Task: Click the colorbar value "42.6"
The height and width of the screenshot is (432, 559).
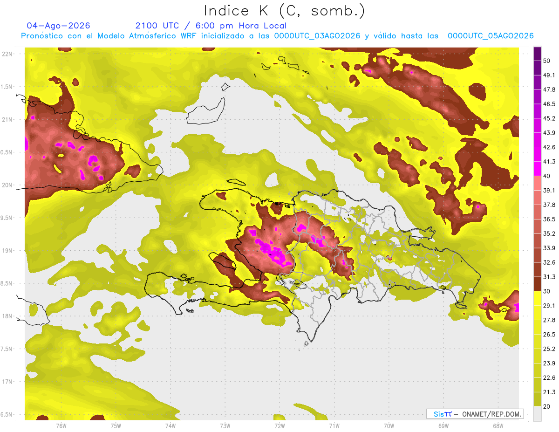Action: pyautogui.click(x=549, y=147)
